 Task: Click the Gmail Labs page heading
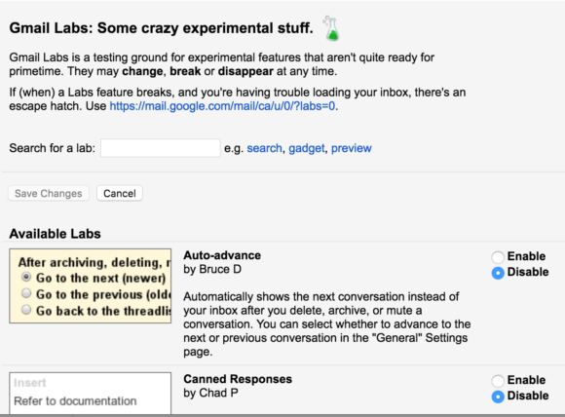(161, 28)
